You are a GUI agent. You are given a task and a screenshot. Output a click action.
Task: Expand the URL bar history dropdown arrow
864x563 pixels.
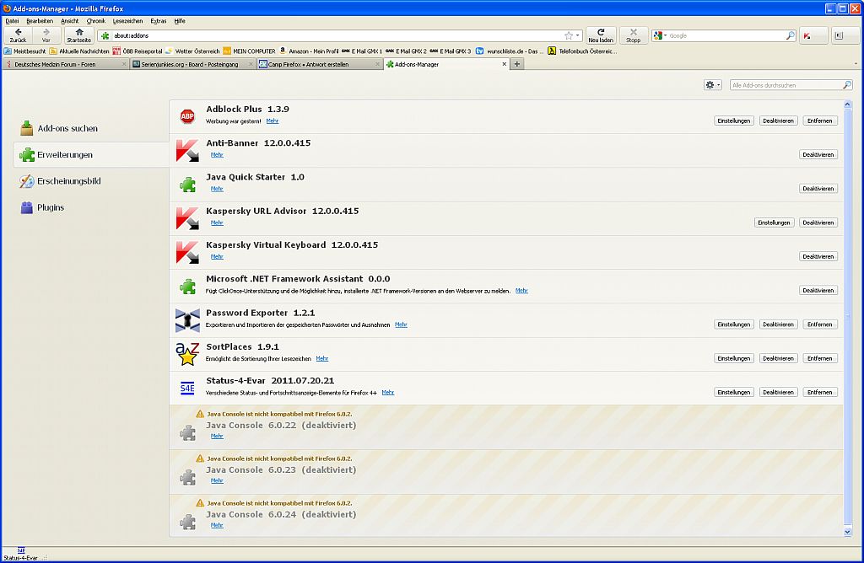[579, 36]
